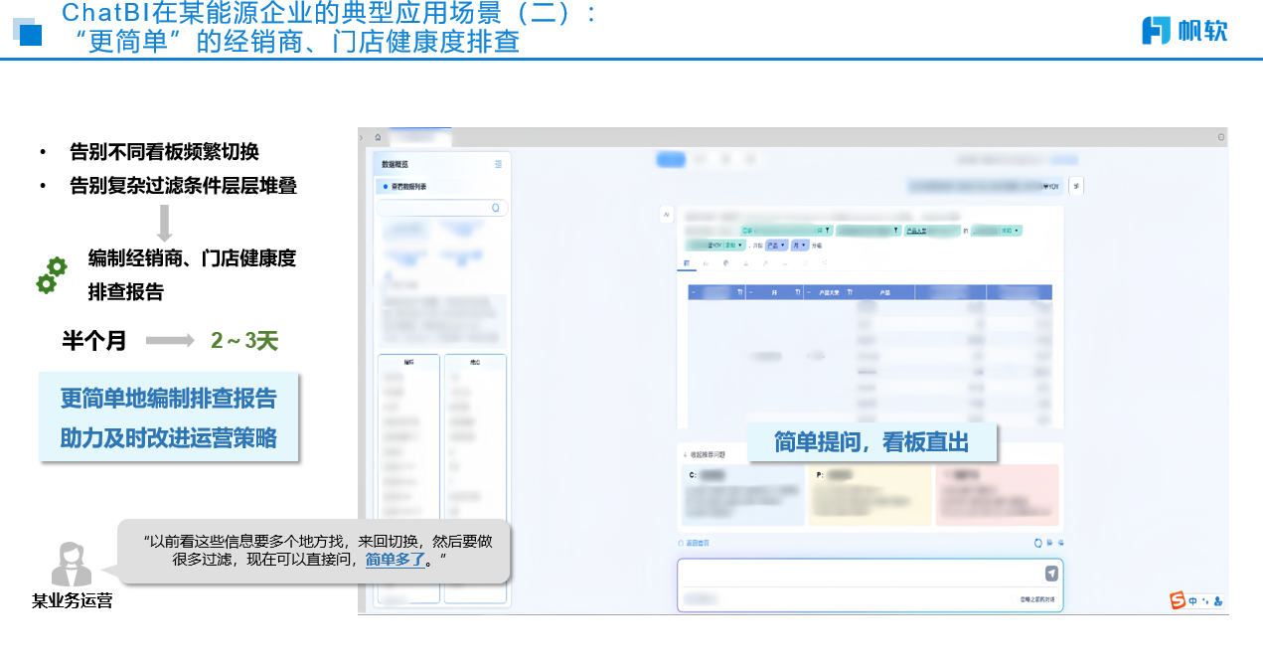The image size is (1263, 662).
Task: Select the 查看数据列表 radio option
Action: (x=386, y=186)
